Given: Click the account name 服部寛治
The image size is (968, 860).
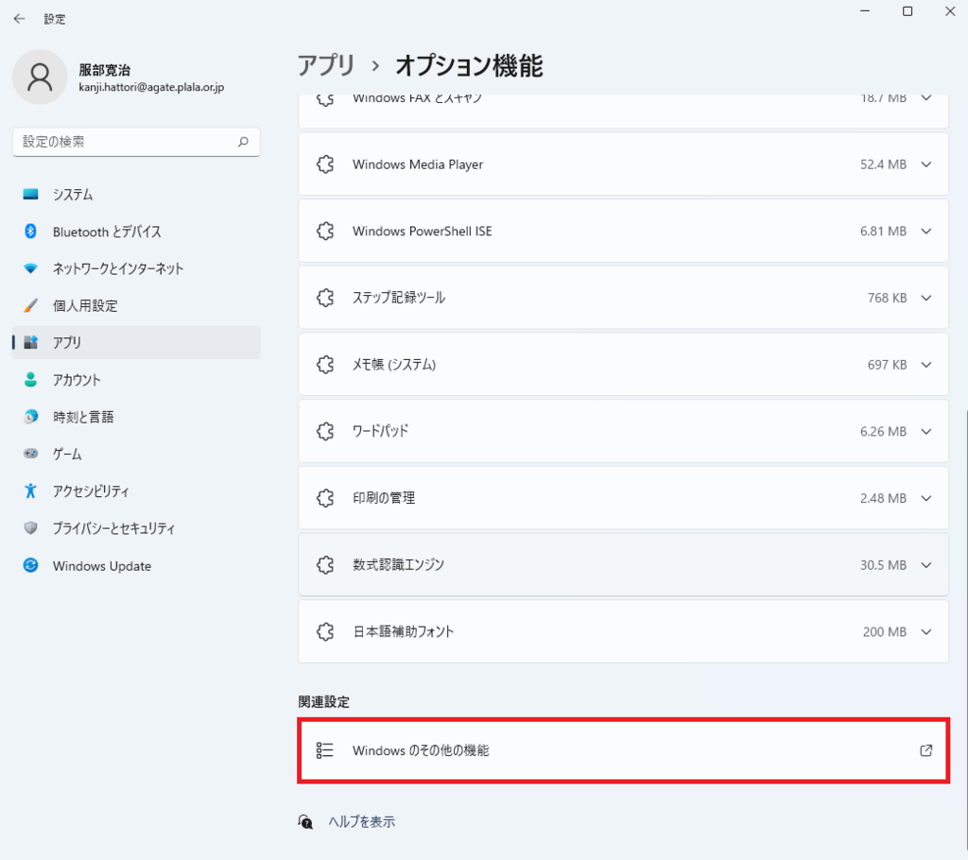Looking at the screenshot, I should point(104,70).
